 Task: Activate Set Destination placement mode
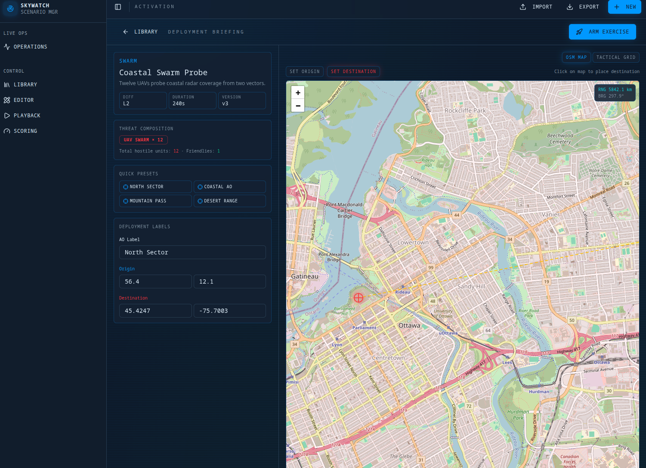[353, 71]
